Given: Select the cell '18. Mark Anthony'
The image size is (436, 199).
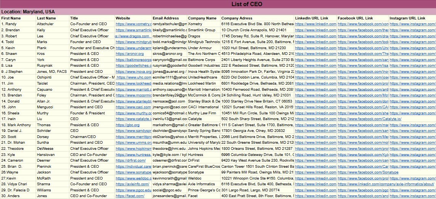Looking at the screenshot, I should 18,125.
